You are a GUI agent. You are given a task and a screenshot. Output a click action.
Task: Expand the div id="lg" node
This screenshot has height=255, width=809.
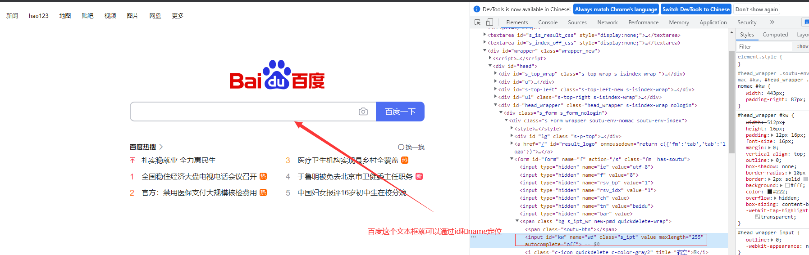[x=512, y=136]
